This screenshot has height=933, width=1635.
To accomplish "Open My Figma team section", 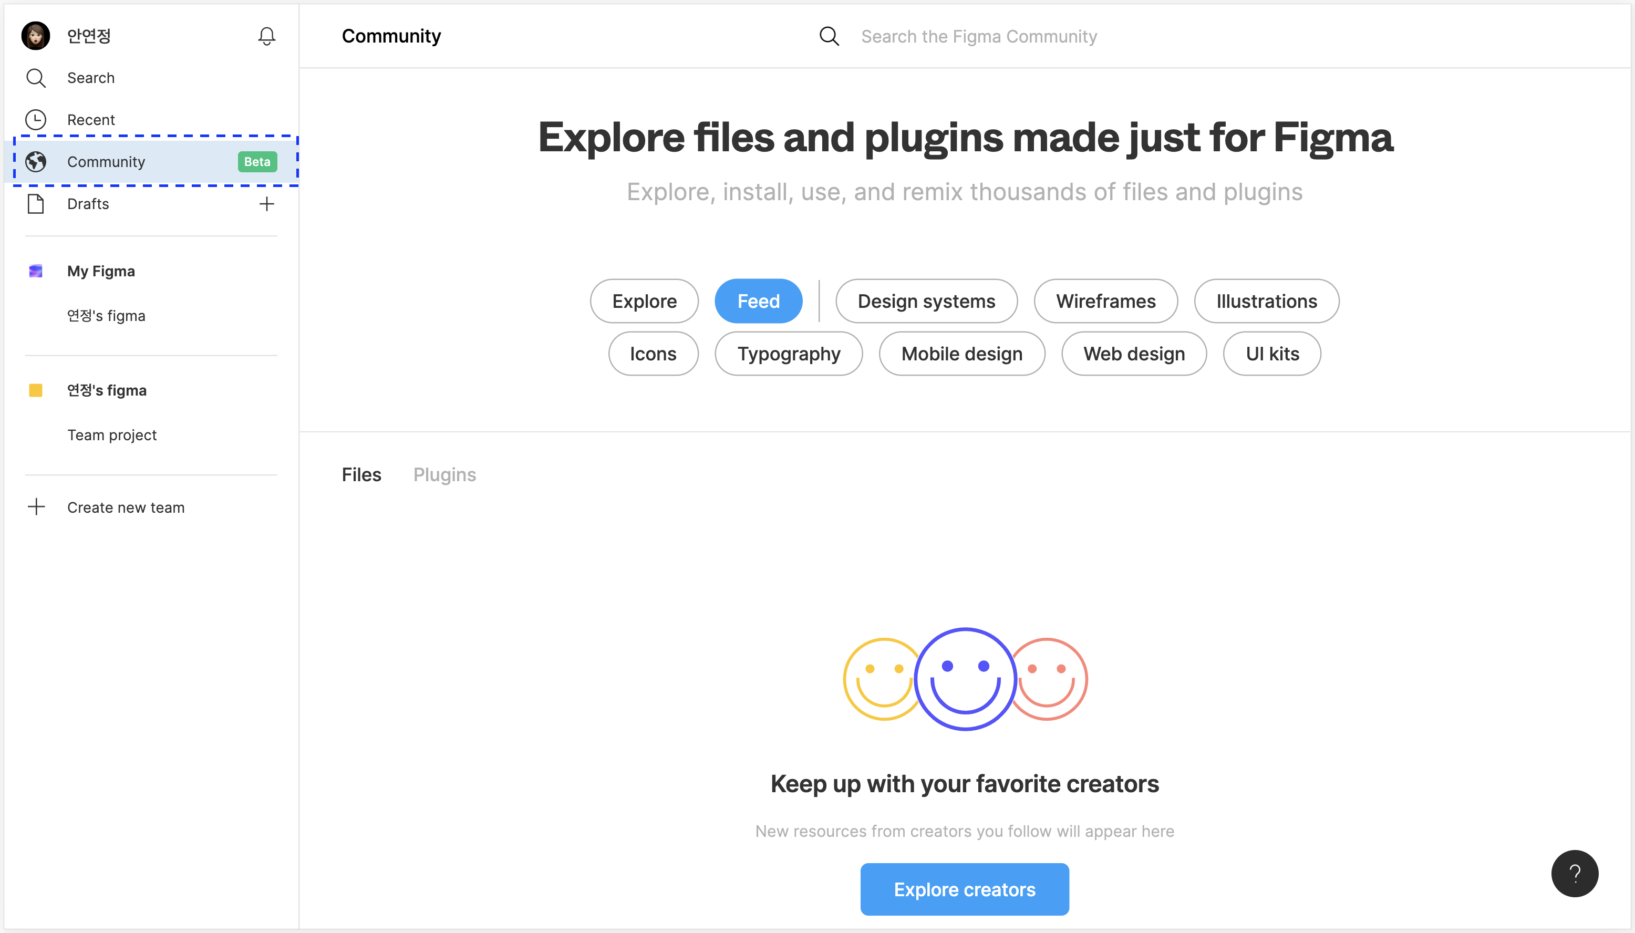I will [x=101, y=271].
